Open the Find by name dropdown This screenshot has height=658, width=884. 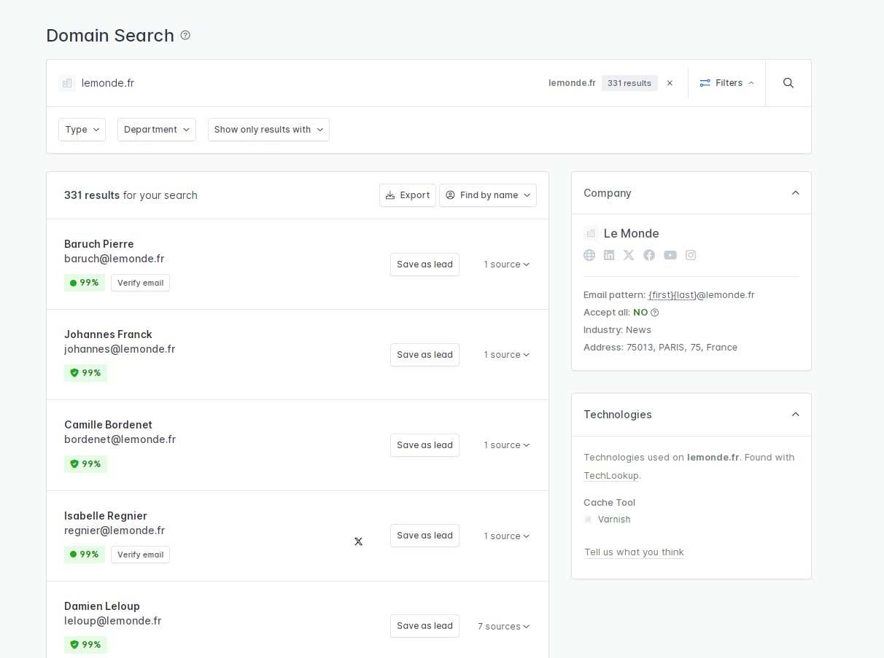tap(488, 195)
